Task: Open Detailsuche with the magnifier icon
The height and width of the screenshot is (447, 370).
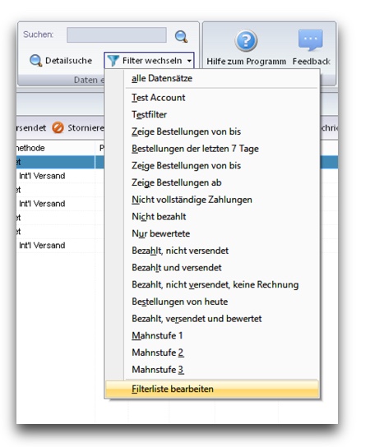Action: (x=35, y=61)
